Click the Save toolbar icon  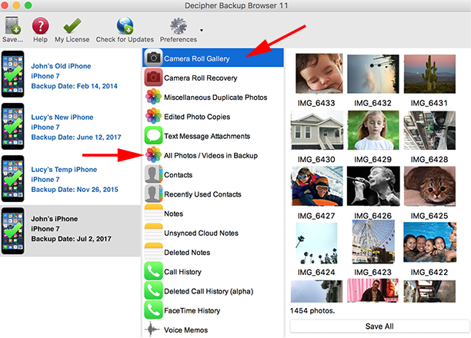point(12,25)
